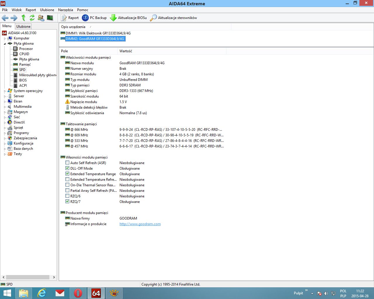Screen dimensions: 374x299
Task: Go back with the left arrow toolbar icon
Action: point(5,18)
